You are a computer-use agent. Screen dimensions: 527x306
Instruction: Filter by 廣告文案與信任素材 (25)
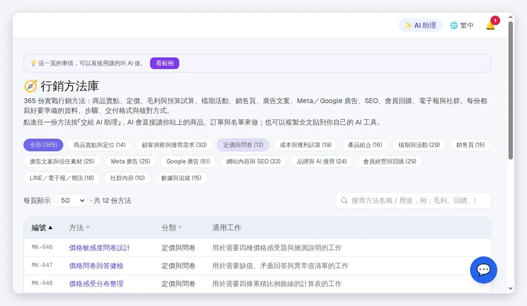(x=62, y=162)
